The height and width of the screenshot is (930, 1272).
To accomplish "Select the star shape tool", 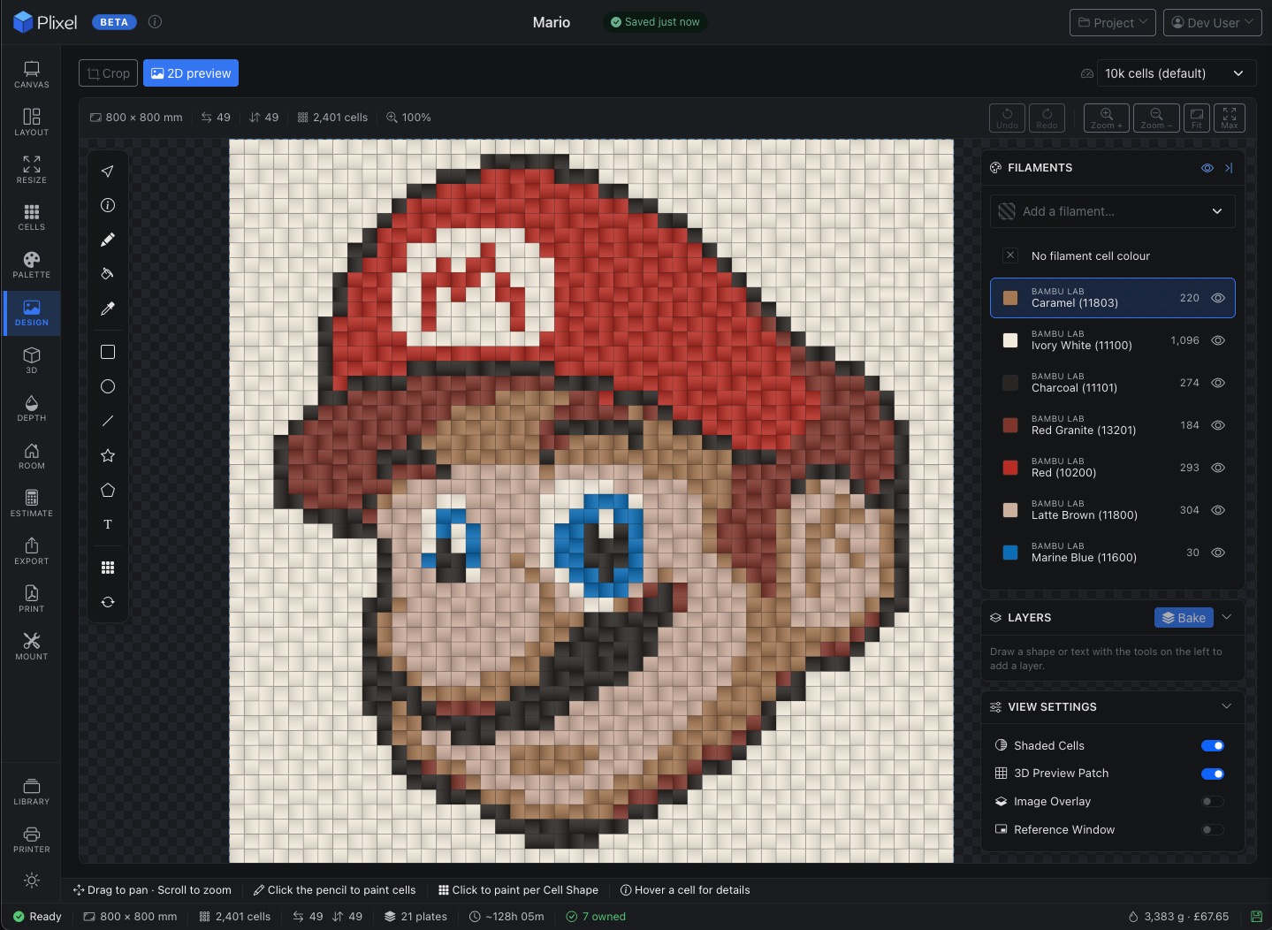I will click(108, 455).
